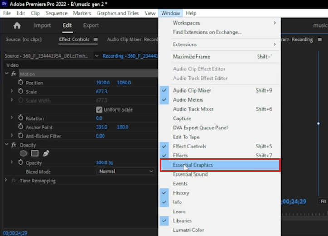The width and height of the screenshot is (328, 236).
Task: Toggle the Motion fx effect
Action: [x=14, y=74]
